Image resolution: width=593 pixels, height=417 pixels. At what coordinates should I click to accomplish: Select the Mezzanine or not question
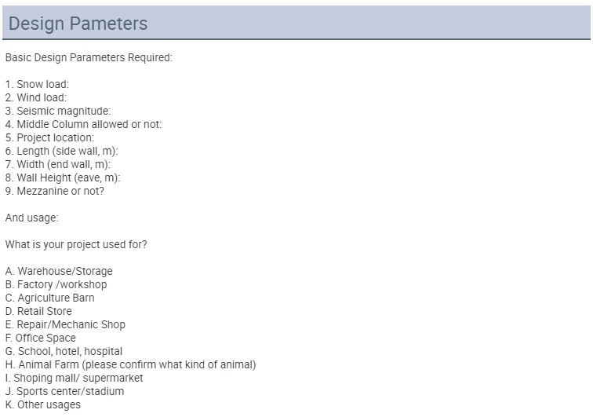point(54,191)
